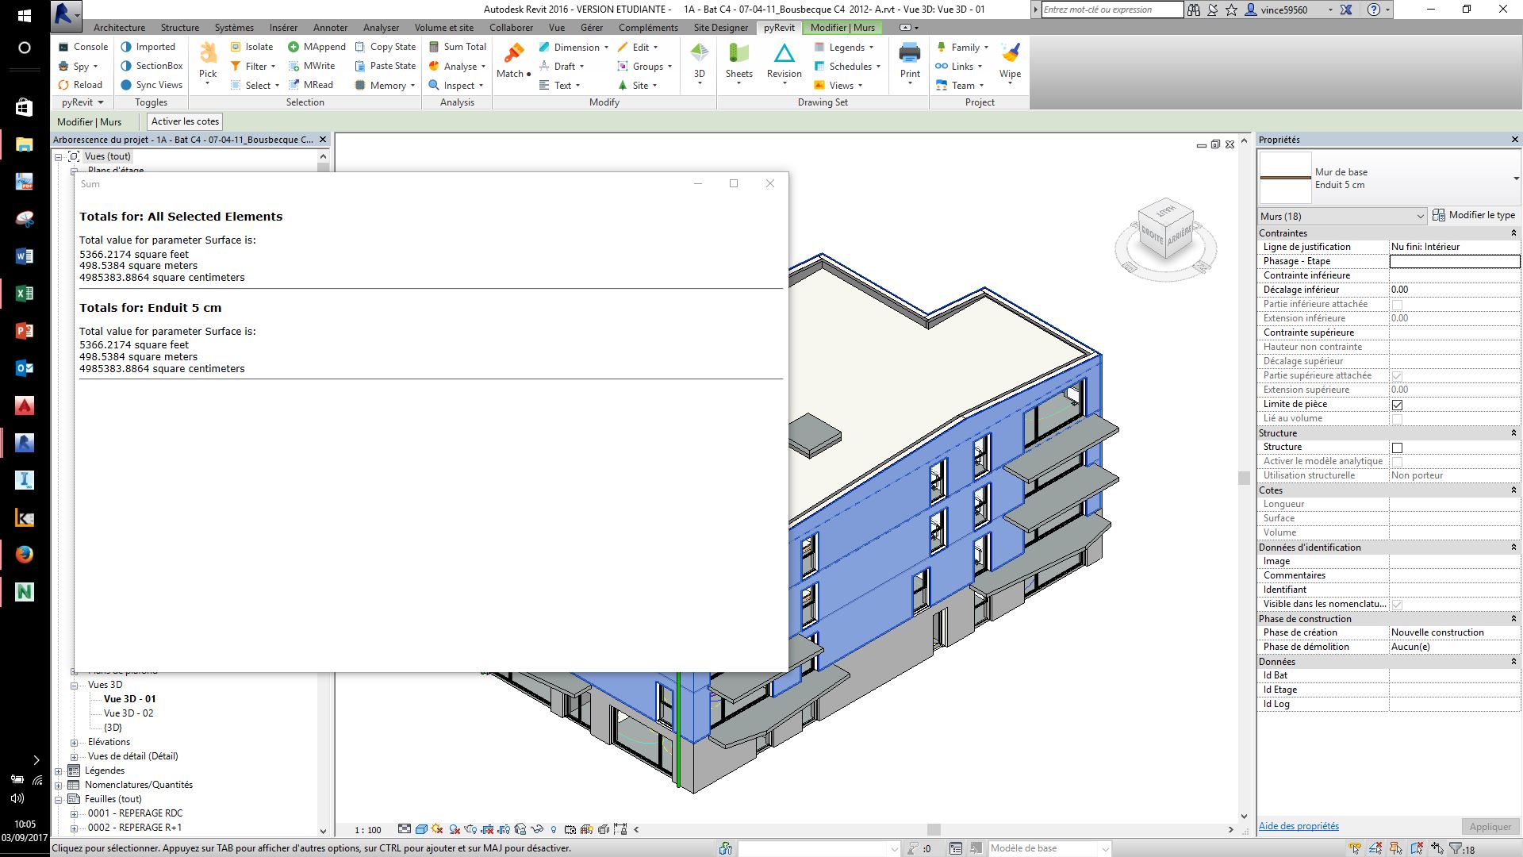
Task: Click the Aide des propriétés link
Action: (1299, 826)
